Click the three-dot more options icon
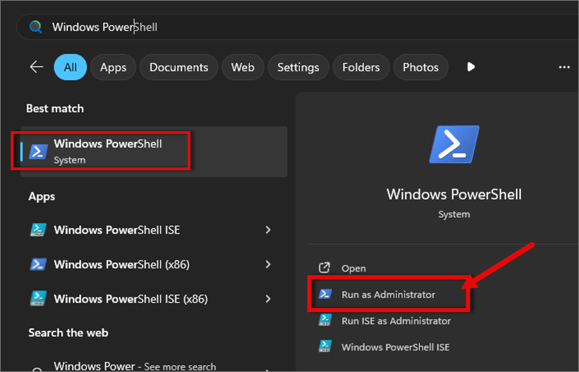This screenshot has width=579, height=372. click(564, 67)
